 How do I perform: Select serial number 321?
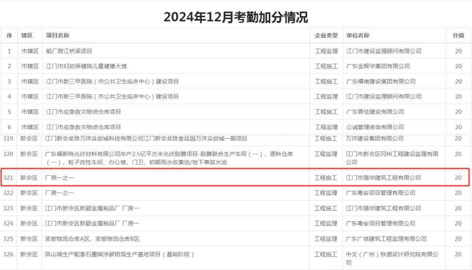click(8, 178)
